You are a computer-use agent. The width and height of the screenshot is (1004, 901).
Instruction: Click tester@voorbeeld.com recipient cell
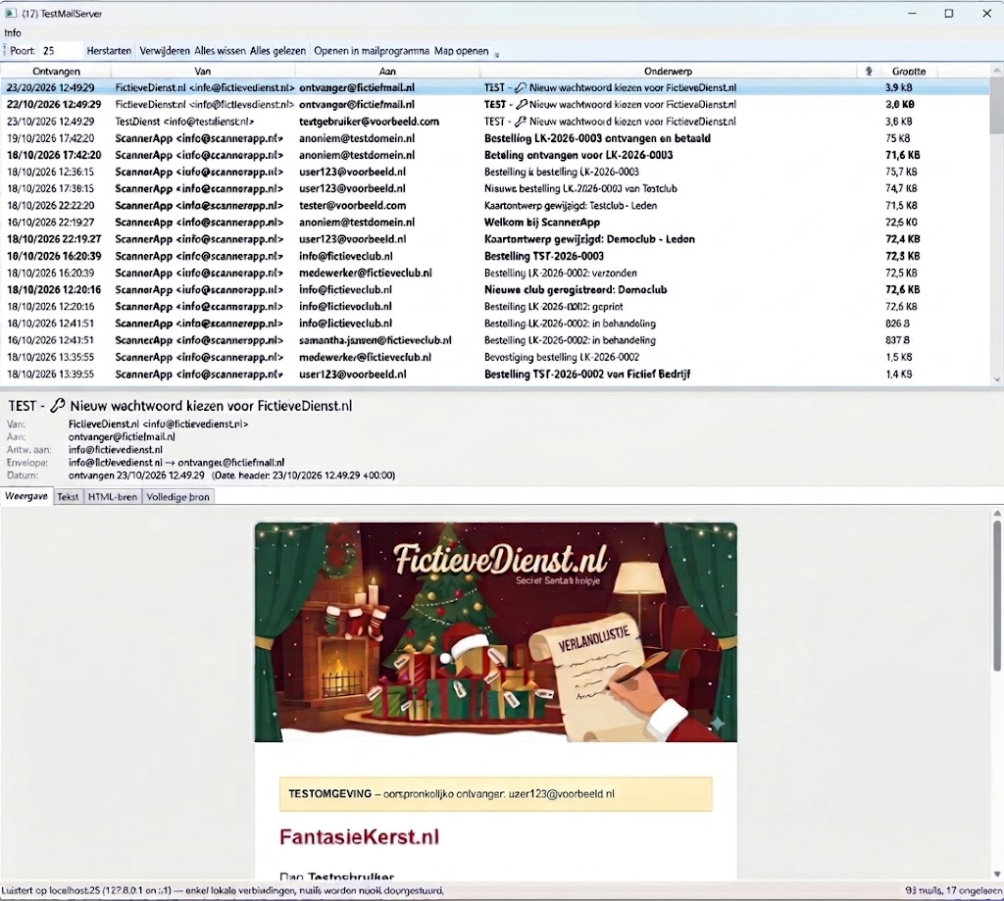[x=352, y=206]
